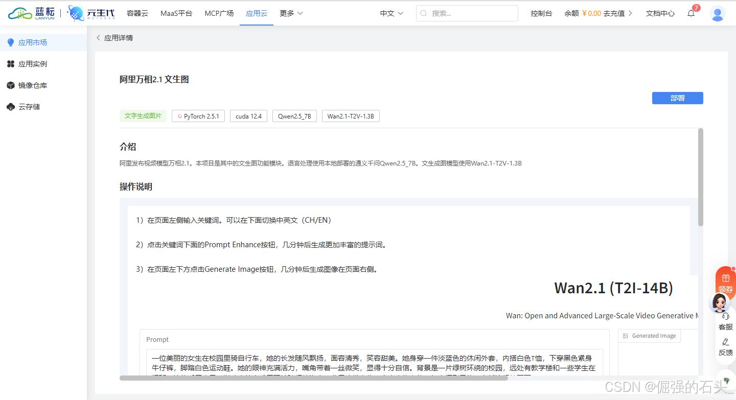Click the 文字生成图片 tag

(x=143, y=116)
